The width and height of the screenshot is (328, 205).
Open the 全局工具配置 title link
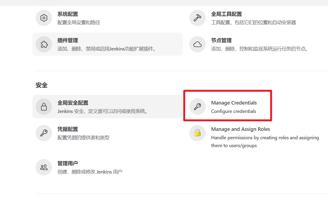tap(226, 14)
